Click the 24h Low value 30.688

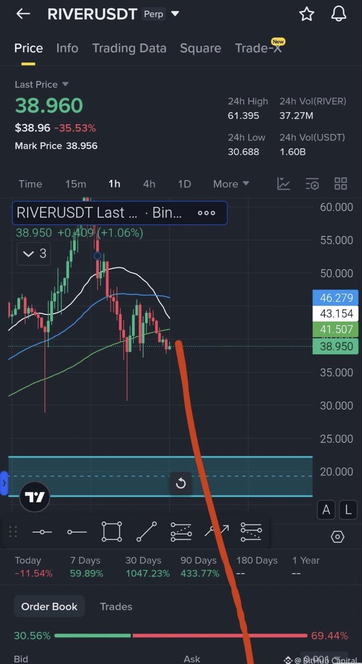pos(244,152)
